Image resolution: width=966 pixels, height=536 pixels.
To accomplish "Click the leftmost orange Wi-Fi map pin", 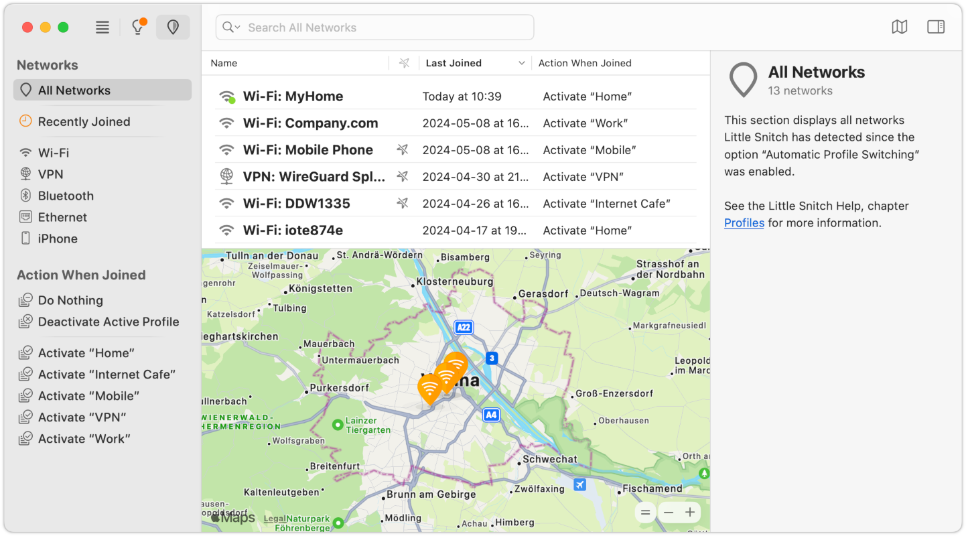I will (x=429, y=389).
